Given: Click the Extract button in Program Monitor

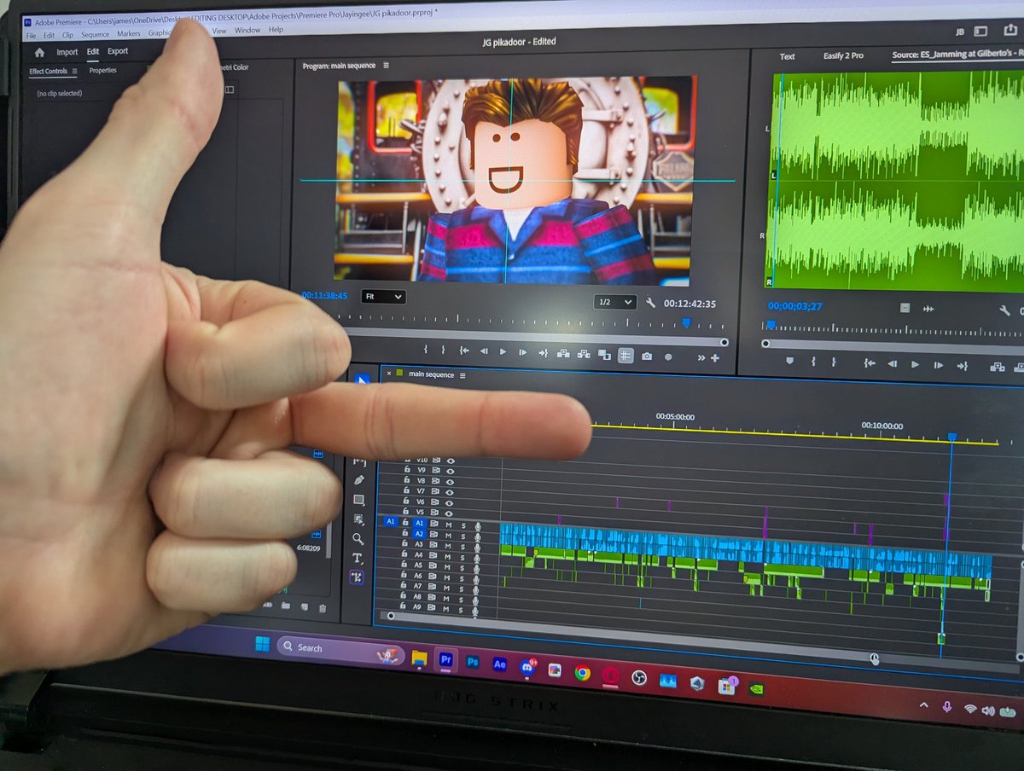Looking at the screenshot, I should pyautogui.click(x=585, y=354).
